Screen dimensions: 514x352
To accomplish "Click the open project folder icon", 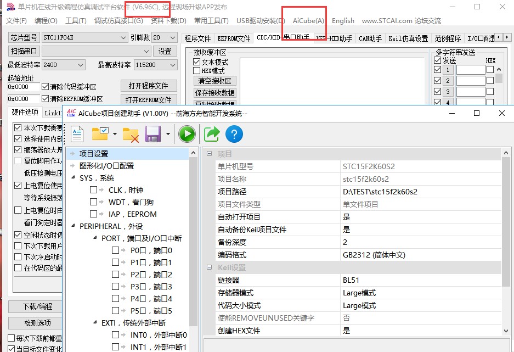I will pyautogui.click(x=100, y=134).
